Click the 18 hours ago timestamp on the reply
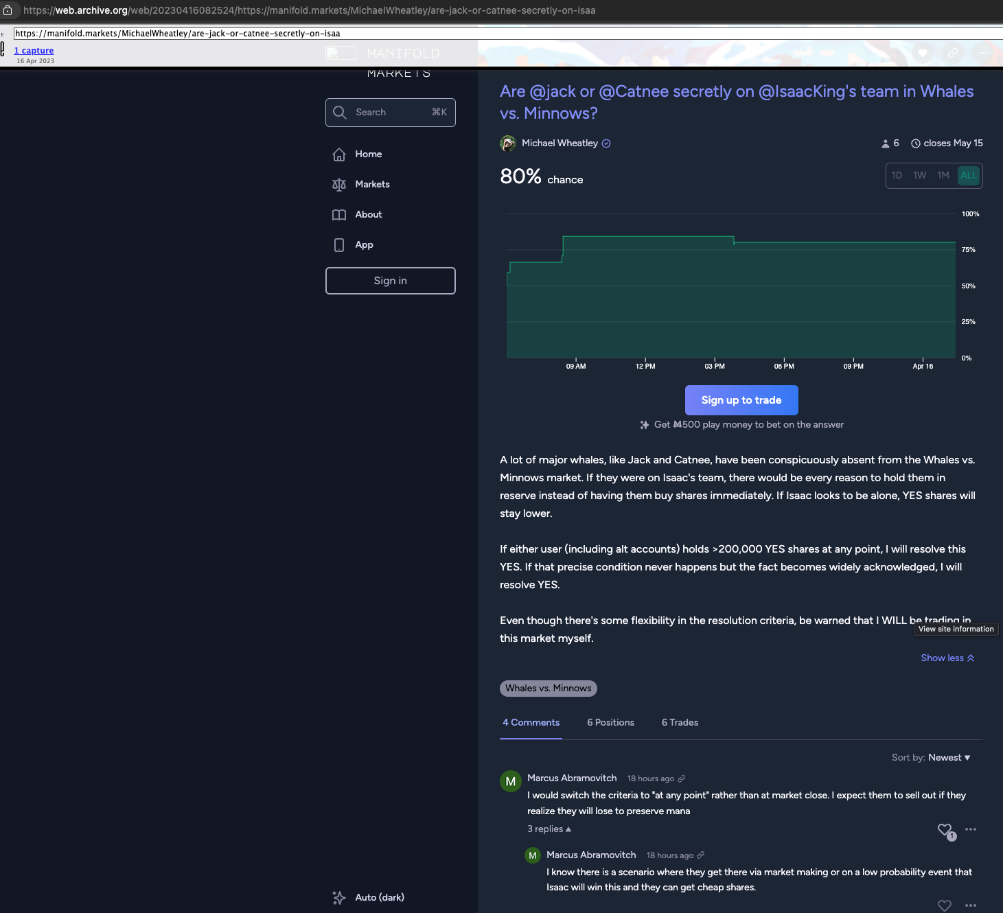 (669, 855)
